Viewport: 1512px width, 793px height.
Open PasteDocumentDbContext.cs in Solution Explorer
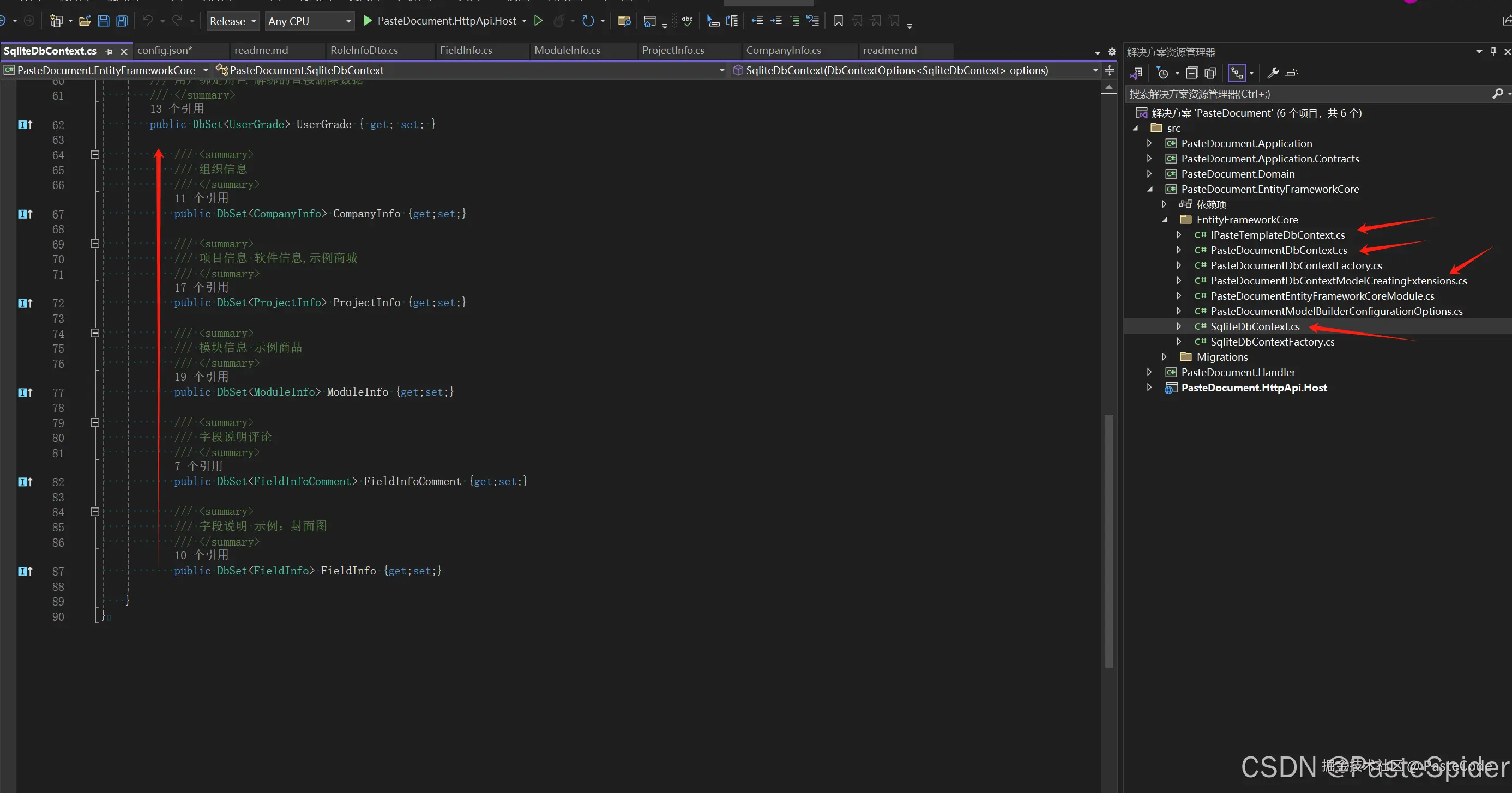(x=1279, y=251)
